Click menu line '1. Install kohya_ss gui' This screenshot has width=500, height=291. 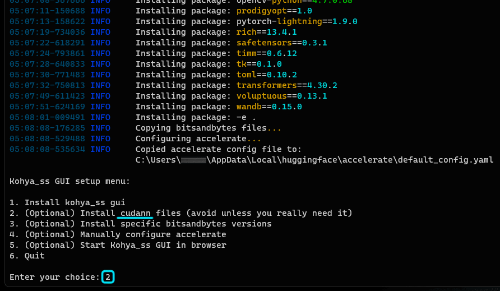(67, 202)
